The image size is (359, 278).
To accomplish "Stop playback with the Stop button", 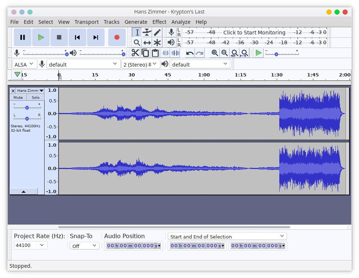I will pos(59,37).
